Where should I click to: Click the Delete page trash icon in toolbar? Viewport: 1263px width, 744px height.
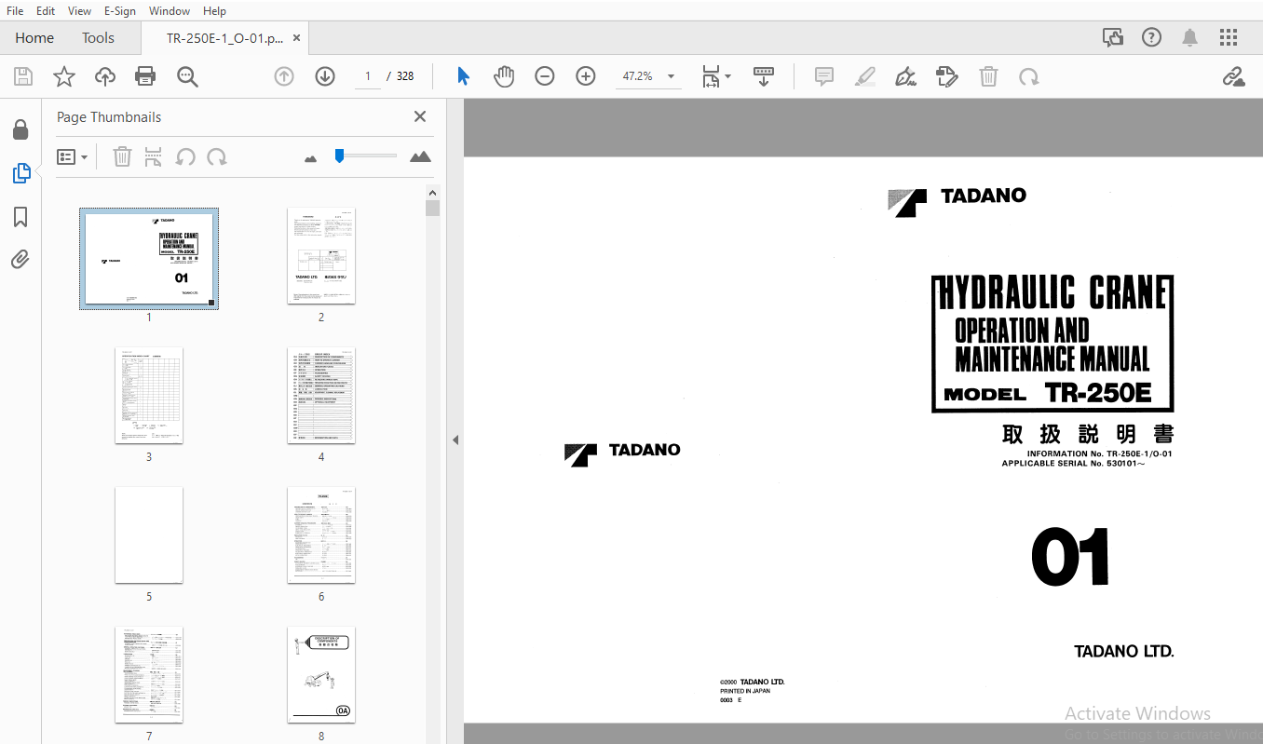click(988, 76)
